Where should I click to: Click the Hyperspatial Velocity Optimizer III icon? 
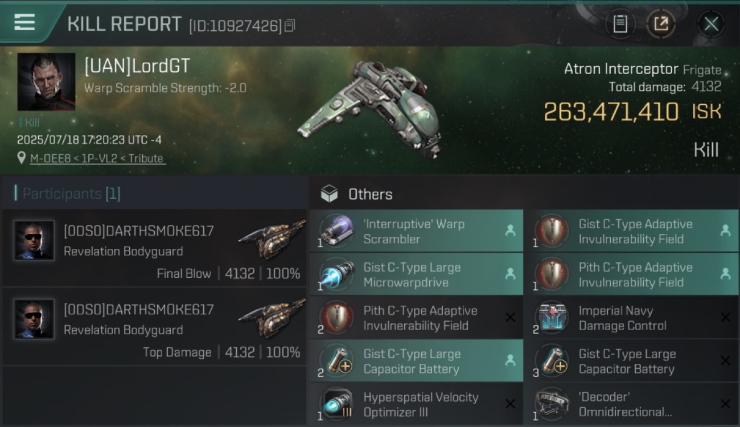(x=336, y=404)
